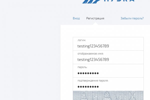
Task: Click the testing123456789 text in the display name field
Action: (93, 59)
